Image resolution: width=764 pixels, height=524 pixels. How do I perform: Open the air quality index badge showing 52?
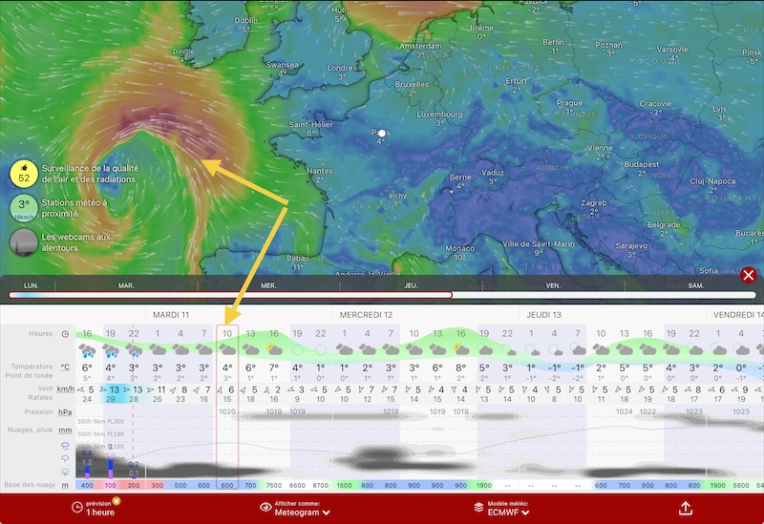pos(24,173)
